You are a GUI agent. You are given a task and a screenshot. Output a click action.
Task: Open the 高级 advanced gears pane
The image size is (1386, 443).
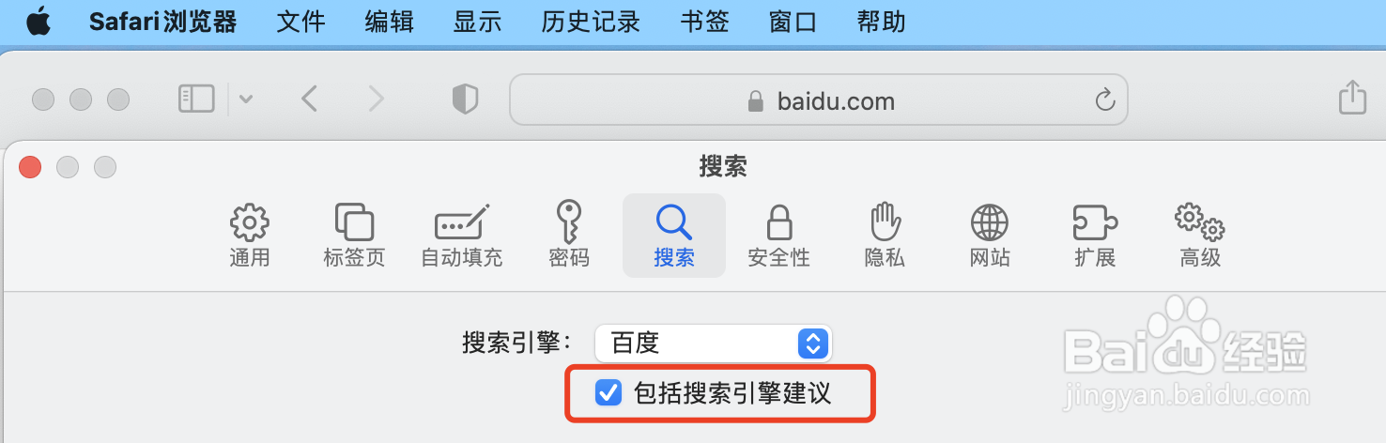click(1200, 236)
